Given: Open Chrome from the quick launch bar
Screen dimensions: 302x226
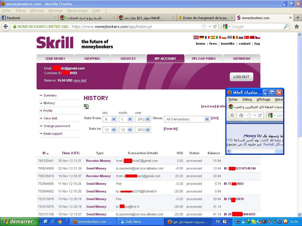Looking at the screenshot, I should (x=60, y=222).
